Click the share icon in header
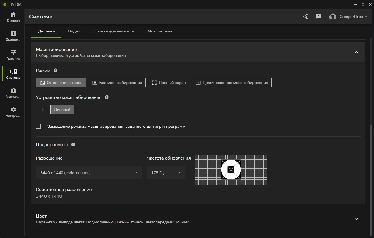 [x=305, y=17]
